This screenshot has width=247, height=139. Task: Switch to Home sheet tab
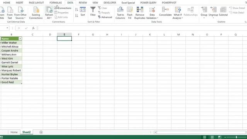pos(14,132)
